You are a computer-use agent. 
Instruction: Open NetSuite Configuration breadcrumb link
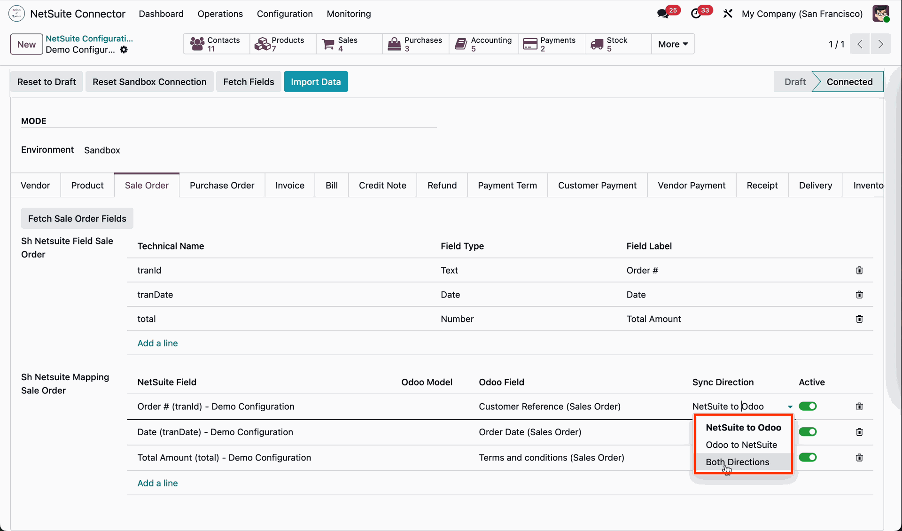tap(89, 39)
